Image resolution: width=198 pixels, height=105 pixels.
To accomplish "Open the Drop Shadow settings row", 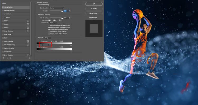I will pyautogui.click(x=16, y=55).
